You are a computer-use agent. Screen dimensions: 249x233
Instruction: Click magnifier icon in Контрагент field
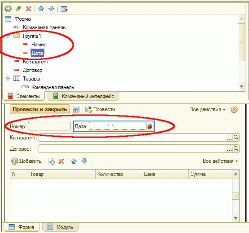(x=236, y=138)
